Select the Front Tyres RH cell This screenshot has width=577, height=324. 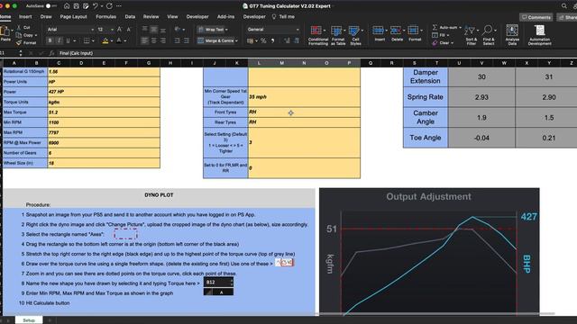point(304,112)
